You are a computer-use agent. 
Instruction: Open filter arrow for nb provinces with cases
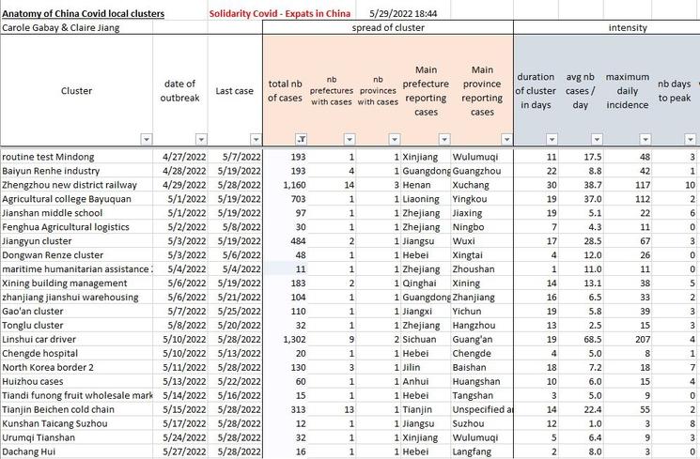click(x=393, y=139)
